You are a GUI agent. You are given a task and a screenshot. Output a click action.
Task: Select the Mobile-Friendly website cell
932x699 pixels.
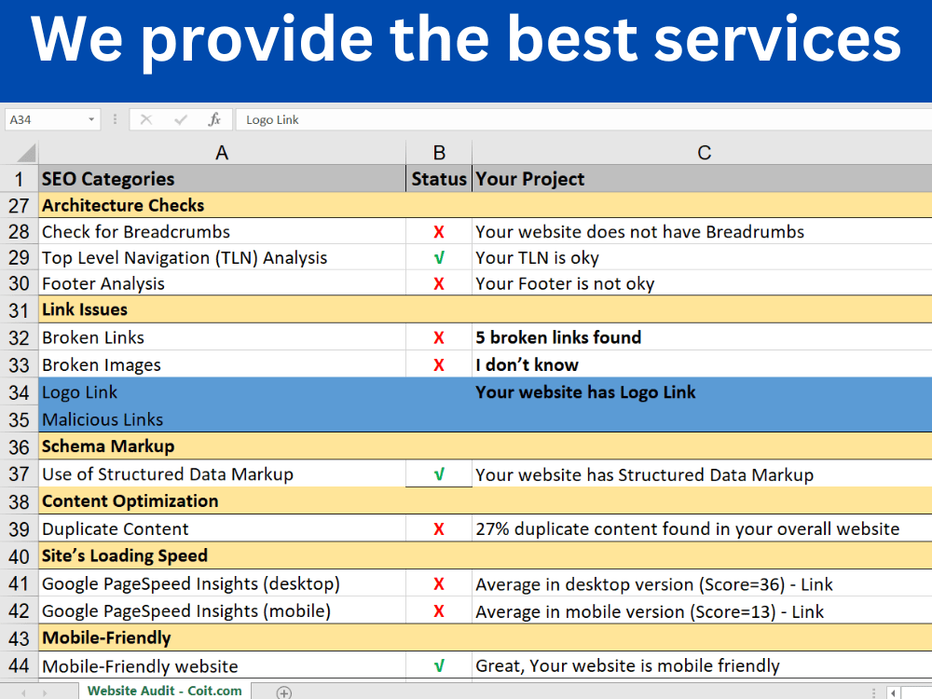(222, 665)
